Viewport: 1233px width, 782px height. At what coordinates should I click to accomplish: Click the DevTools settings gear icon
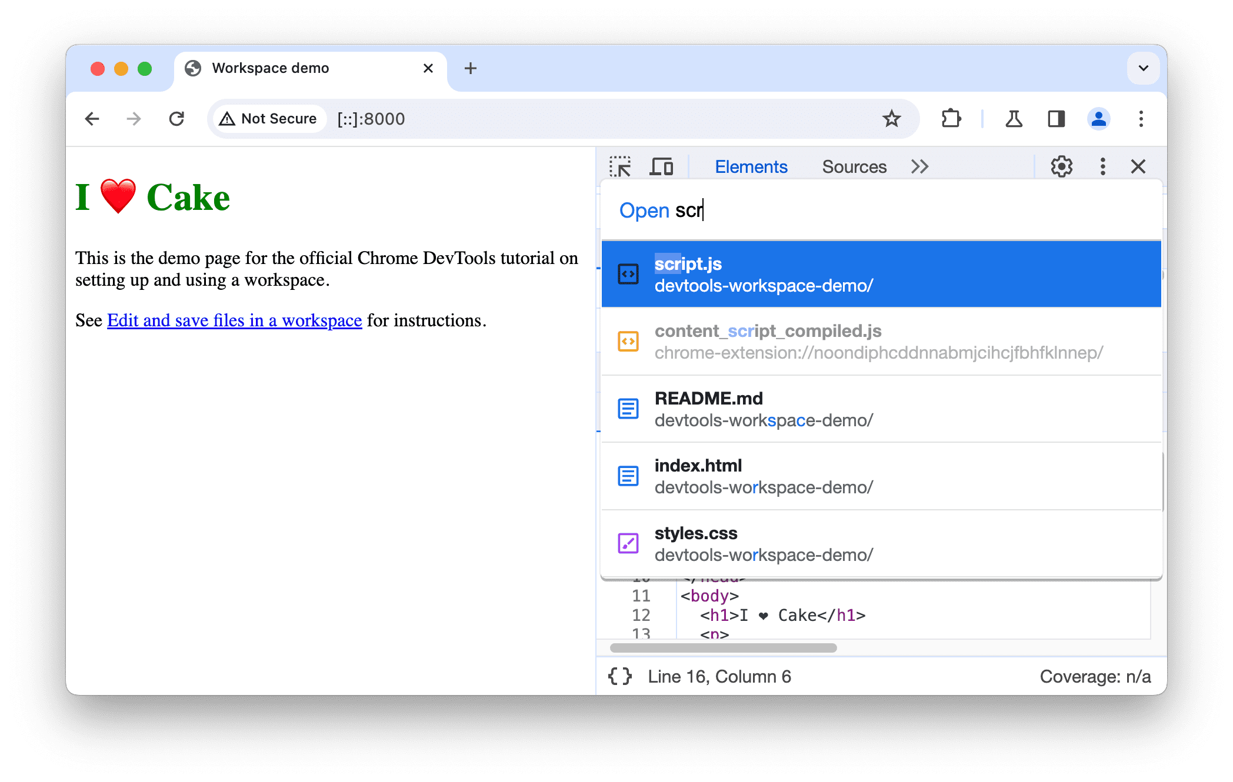[x=1061, y=166]
